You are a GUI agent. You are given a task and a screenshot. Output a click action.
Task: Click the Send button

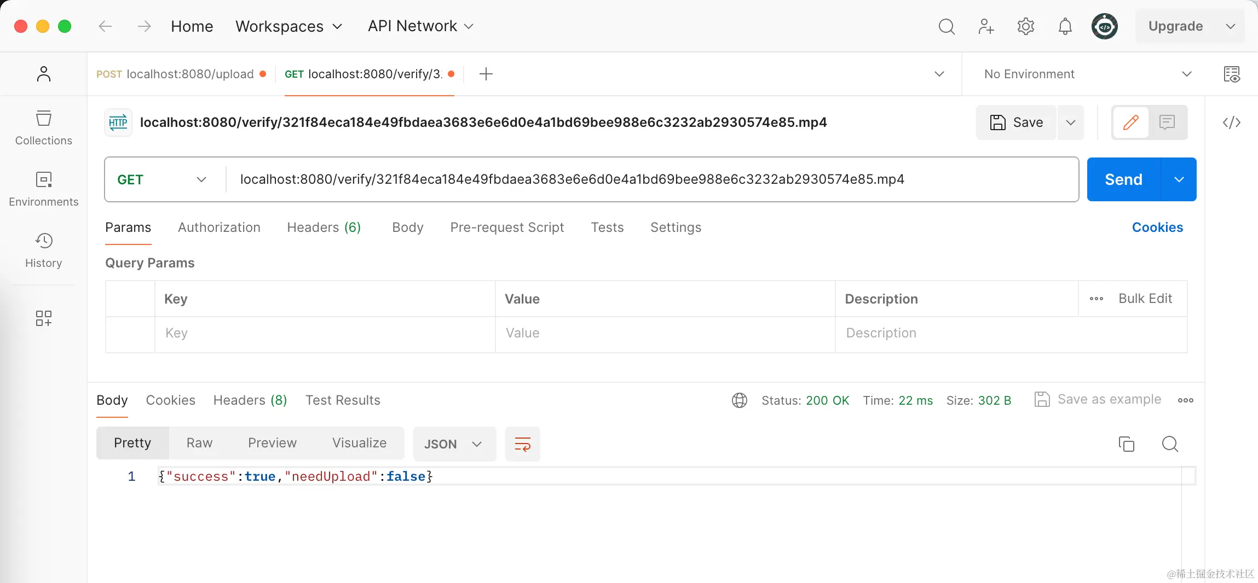click(1123, 179)
